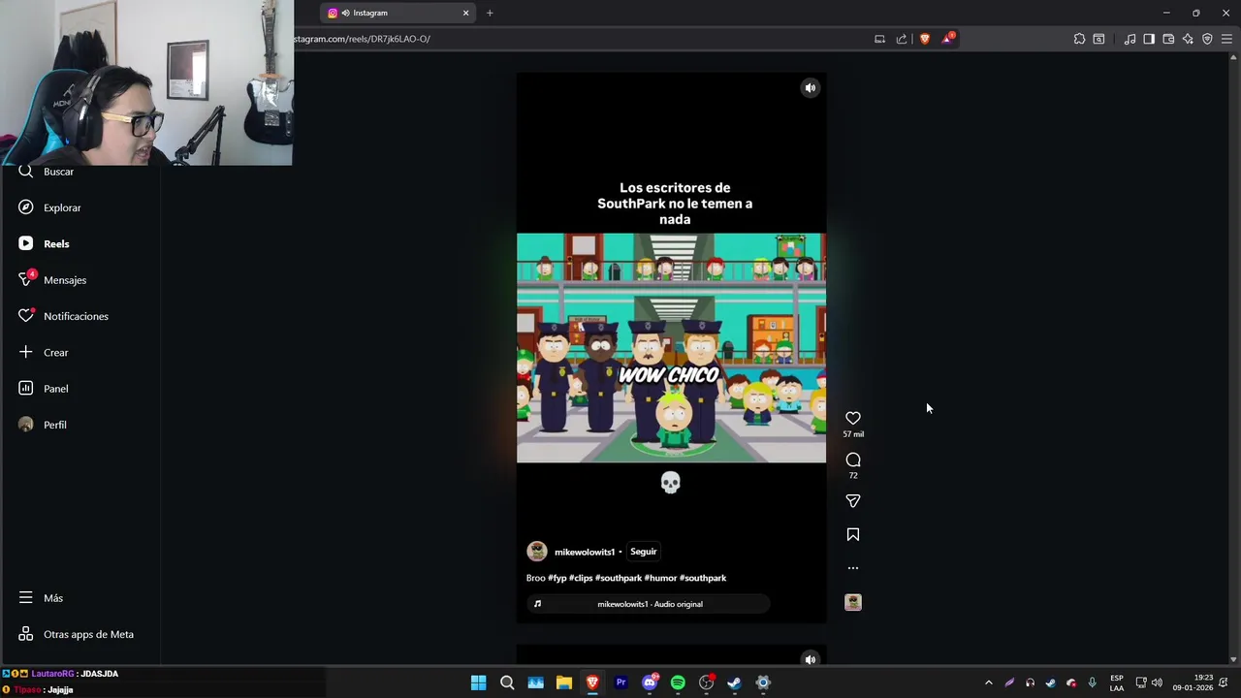This screenshot has width=1241, height=698.
Task: Open the Brave Wallet icon
Action: click(x=1168, y=39)
